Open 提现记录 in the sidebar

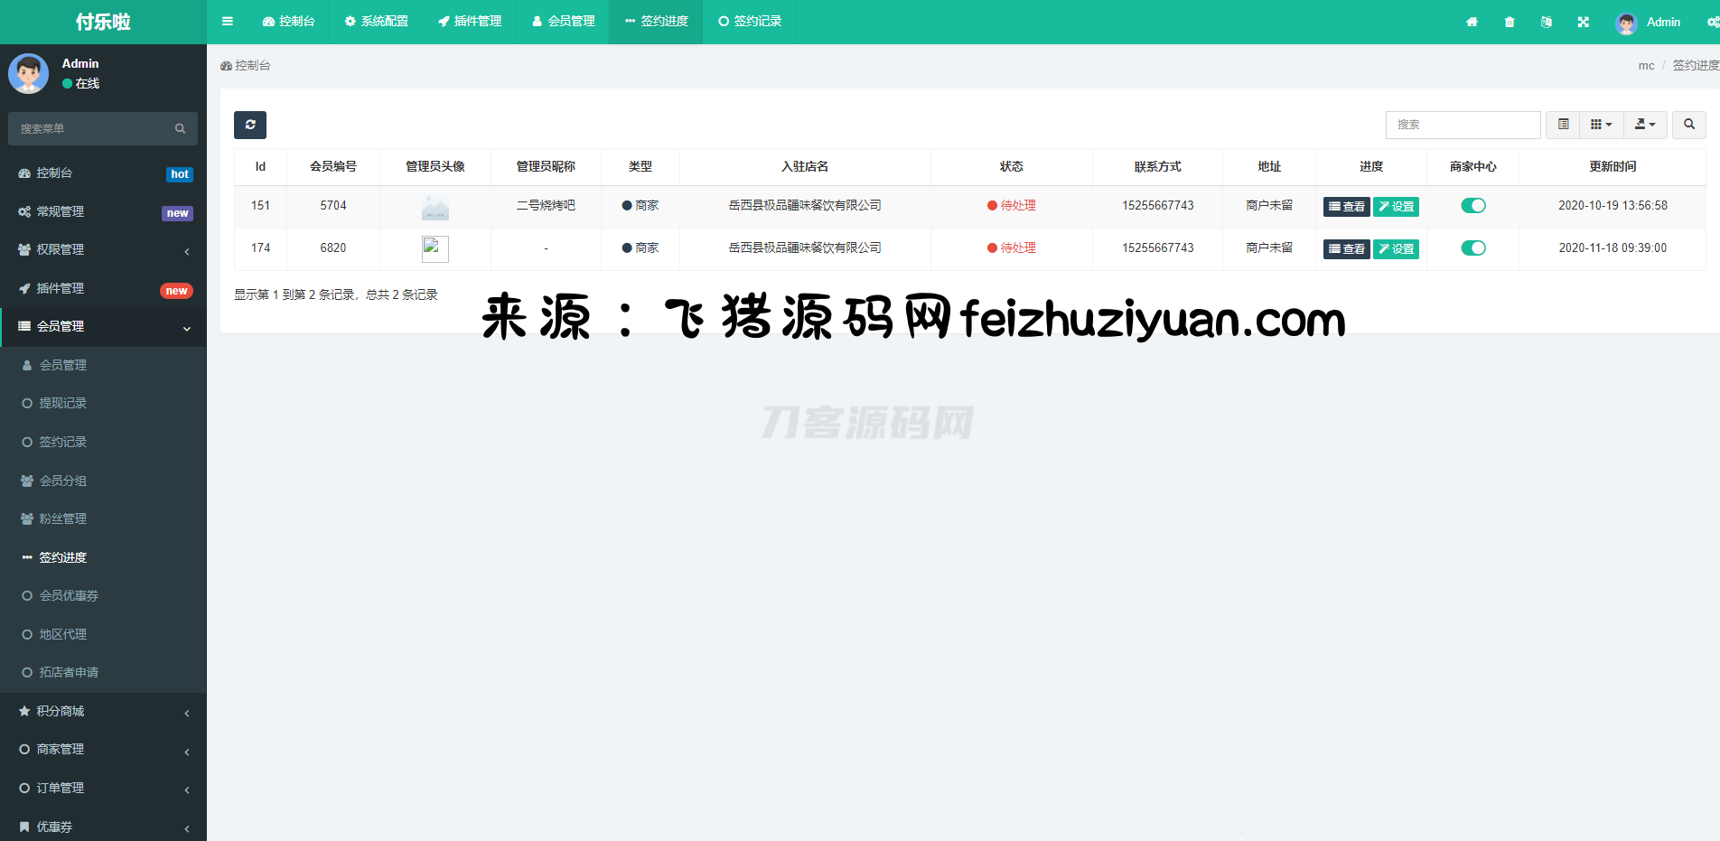(x=62, y=404)
